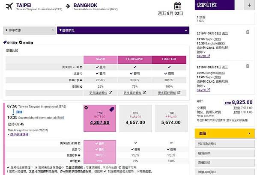Click external-link icon beside FLEXI SAVER 更多詳細資料

tap(144, 93)
